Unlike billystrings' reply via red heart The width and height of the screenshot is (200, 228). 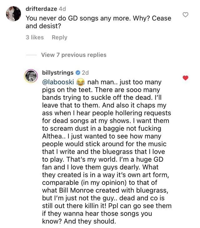185,78
